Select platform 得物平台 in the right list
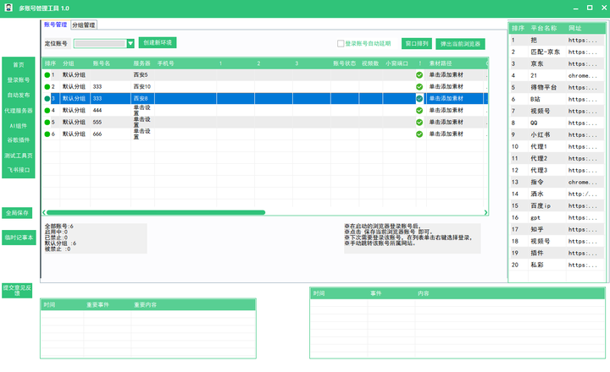 point(557,87)
